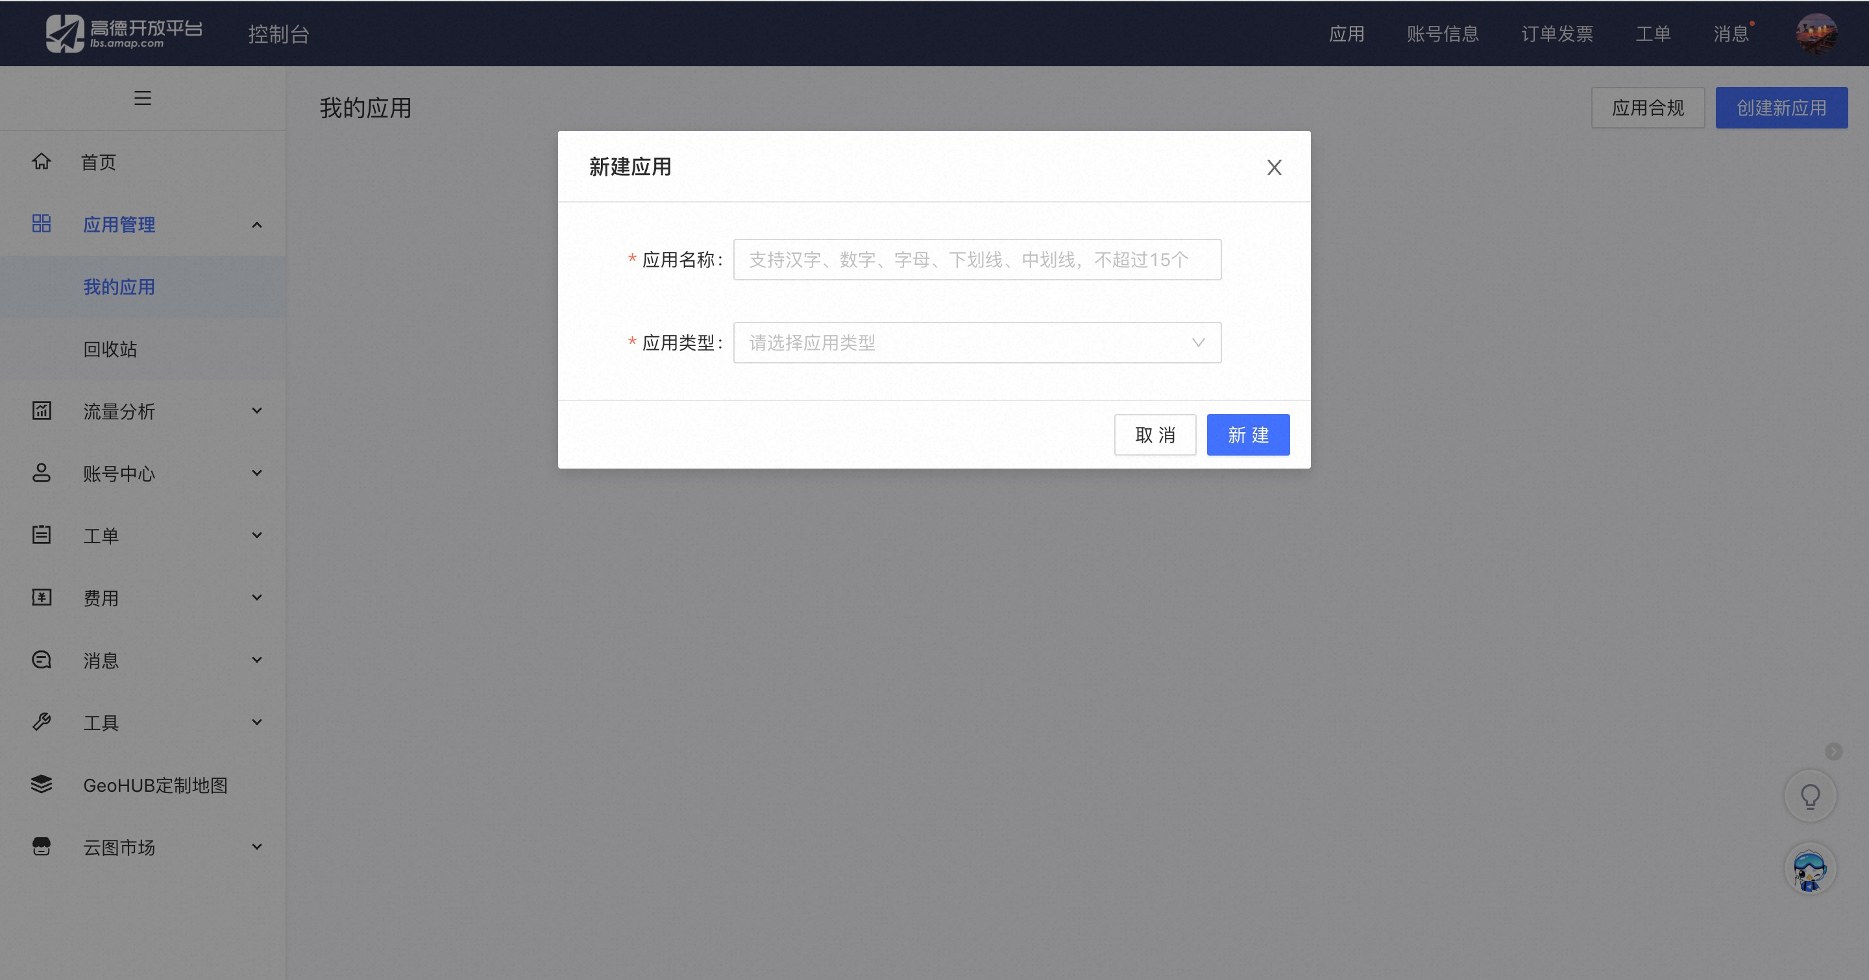Click the GeoHUB layers icon
The height and width of the screenshot is (980, 1869).
(42, 784)
